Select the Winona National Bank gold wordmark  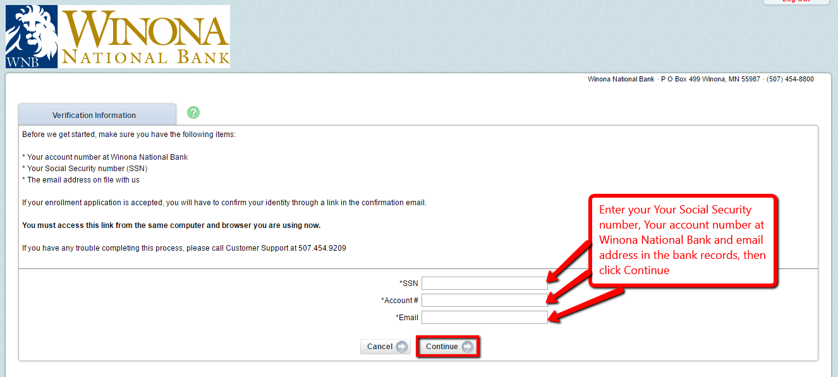pos(145,36)
